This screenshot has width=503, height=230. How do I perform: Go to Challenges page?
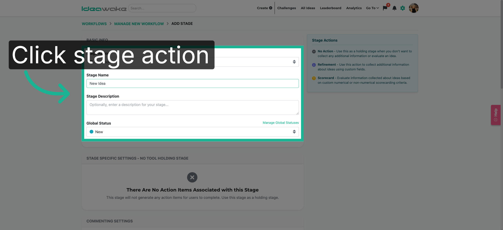287,8
